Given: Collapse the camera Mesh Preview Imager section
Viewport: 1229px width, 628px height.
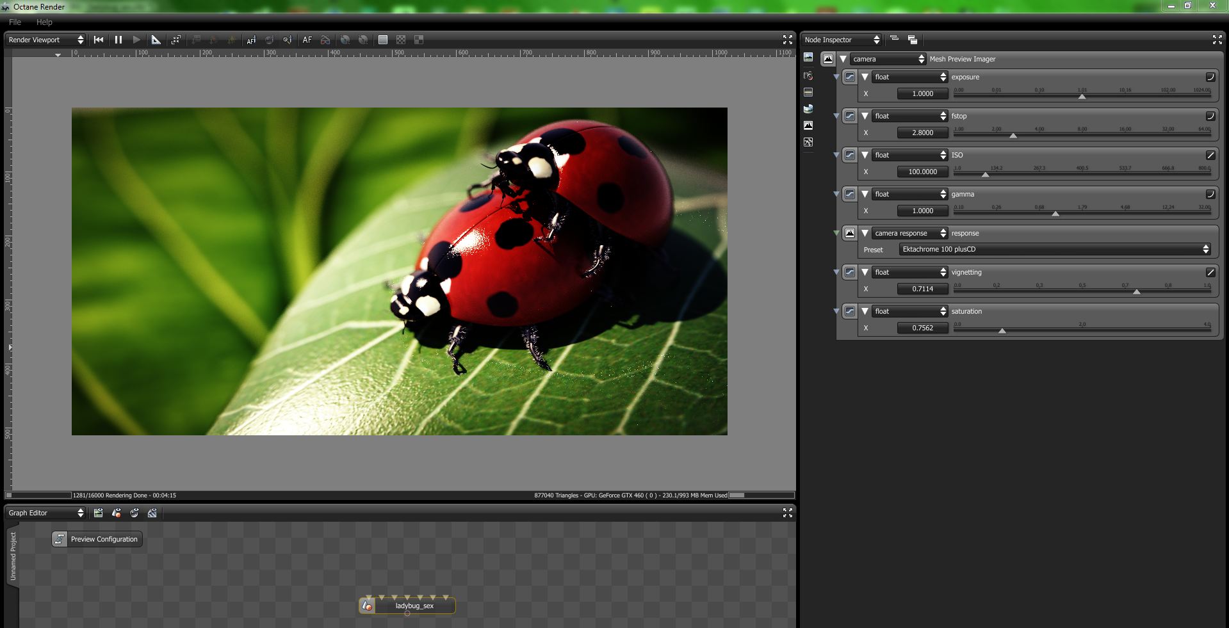Looking at the screenshot, I should coord(843,59).
